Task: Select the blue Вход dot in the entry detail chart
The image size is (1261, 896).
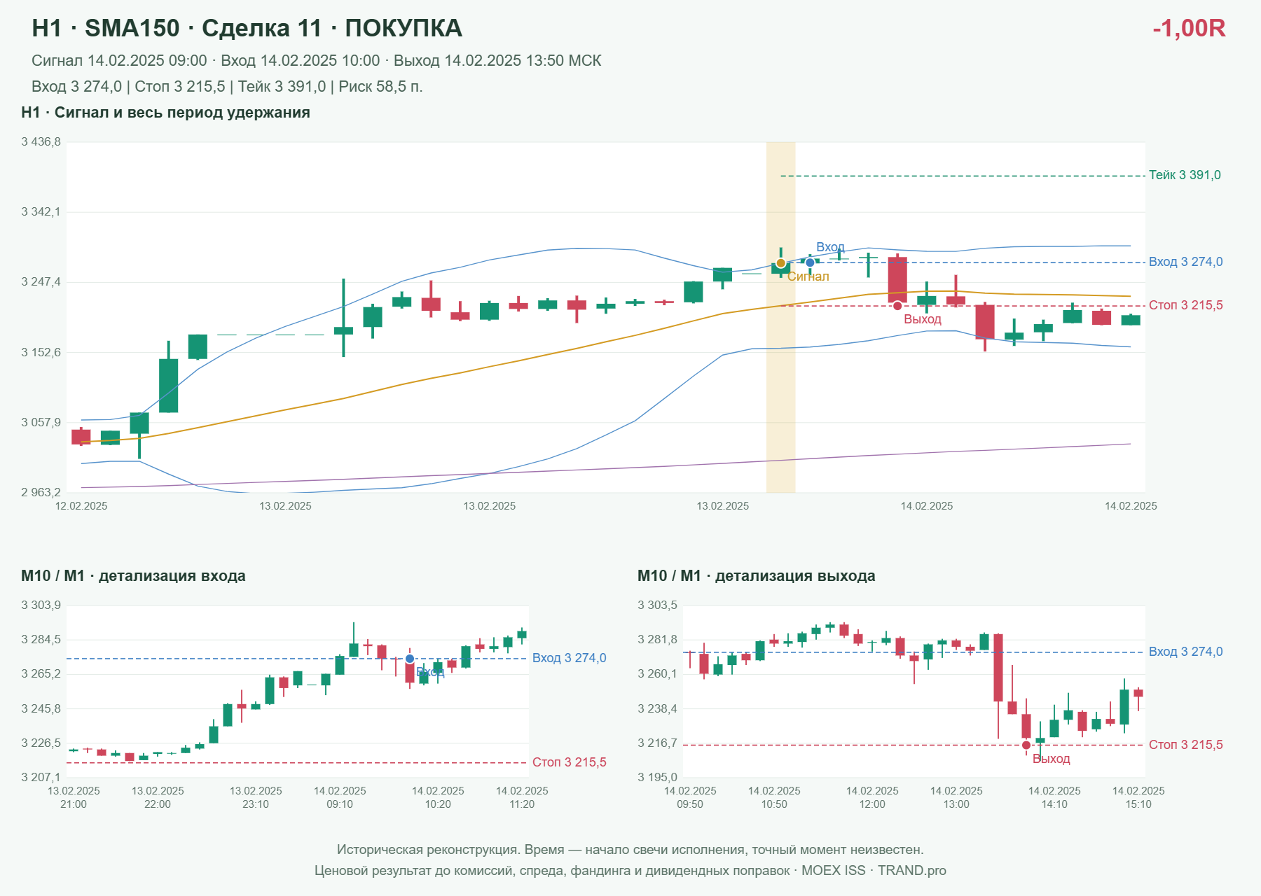Action: [x=410, y=659]
